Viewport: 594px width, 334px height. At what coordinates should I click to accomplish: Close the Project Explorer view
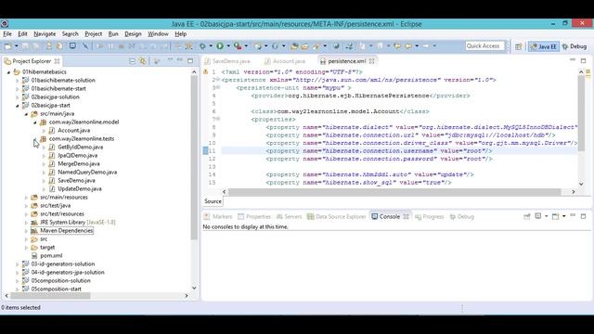point(57,61)
